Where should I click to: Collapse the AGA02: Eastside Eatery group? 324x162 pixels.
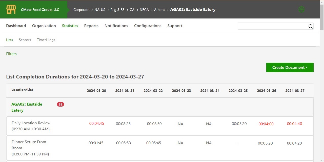(27, 107)
